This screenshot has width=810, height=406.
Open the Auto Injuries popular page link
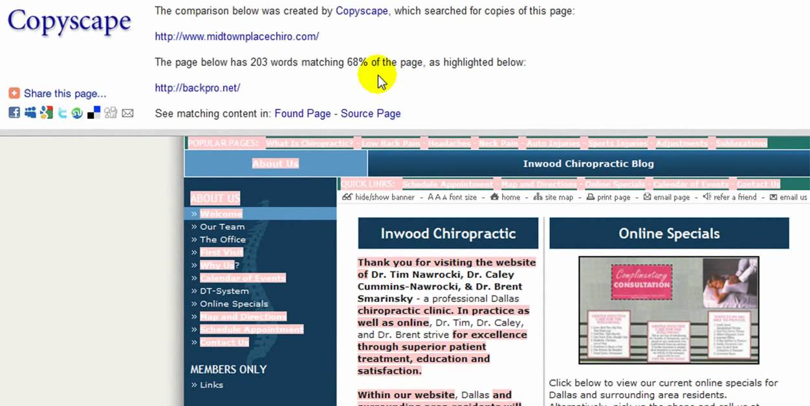point(553,144)
